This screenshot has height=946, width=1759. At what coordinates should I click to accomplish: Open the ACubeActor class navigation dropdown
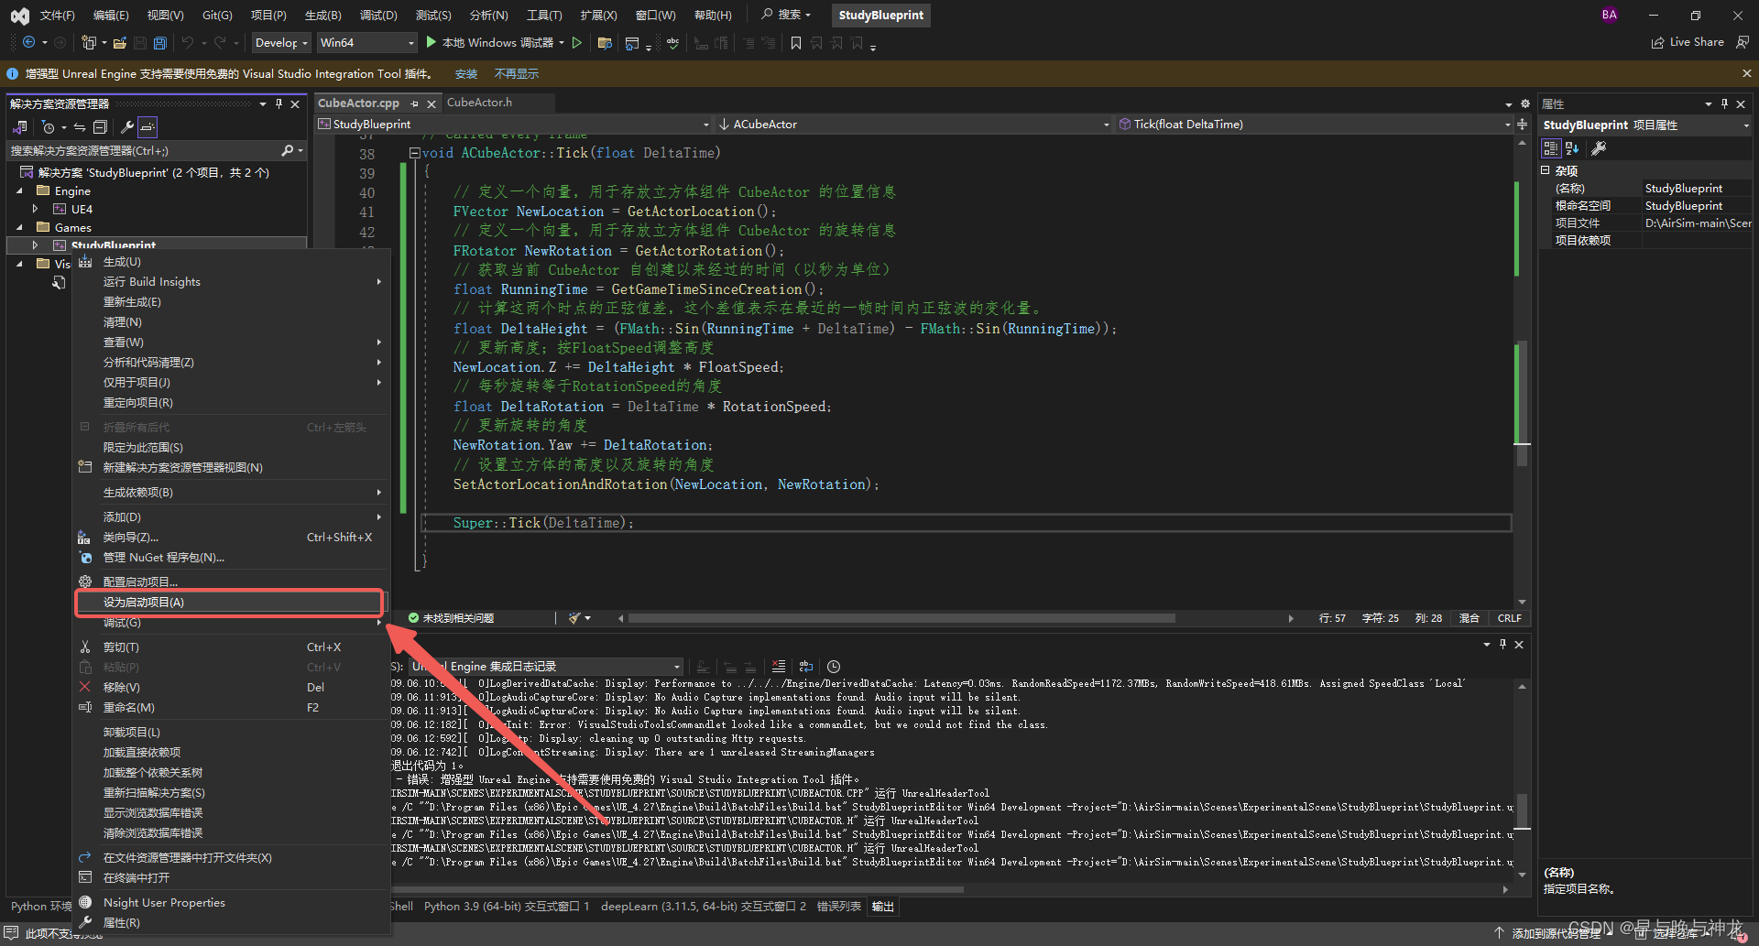(x=913, y=124)
